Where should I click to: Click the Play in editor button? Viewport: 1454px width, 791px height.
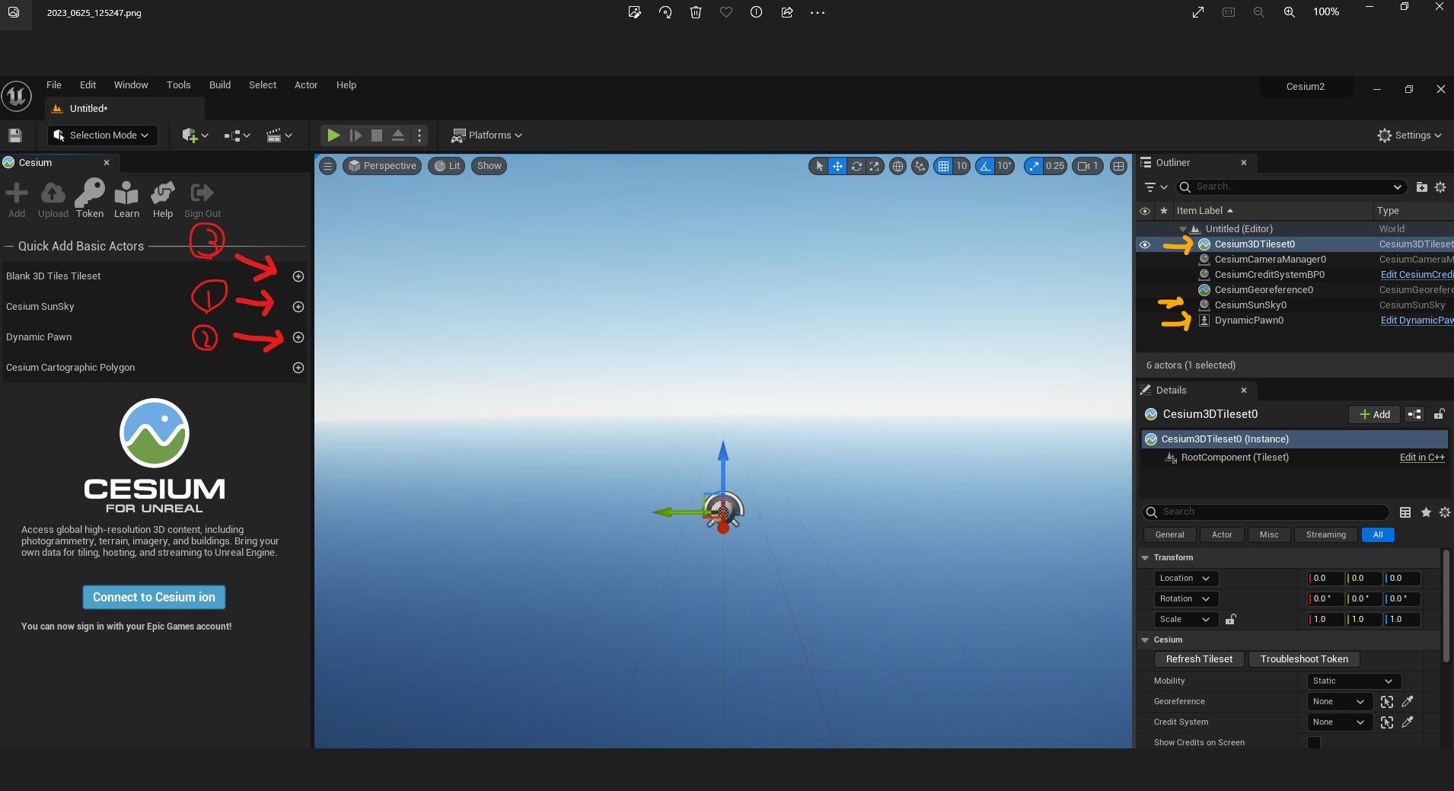[333, 136]
